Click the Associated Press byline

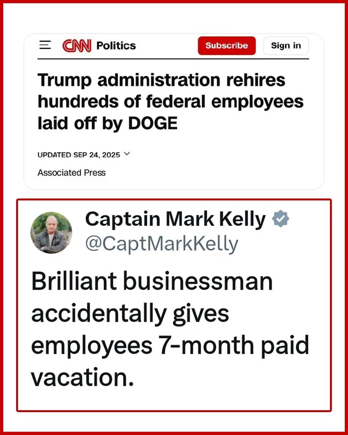point(72,173)
